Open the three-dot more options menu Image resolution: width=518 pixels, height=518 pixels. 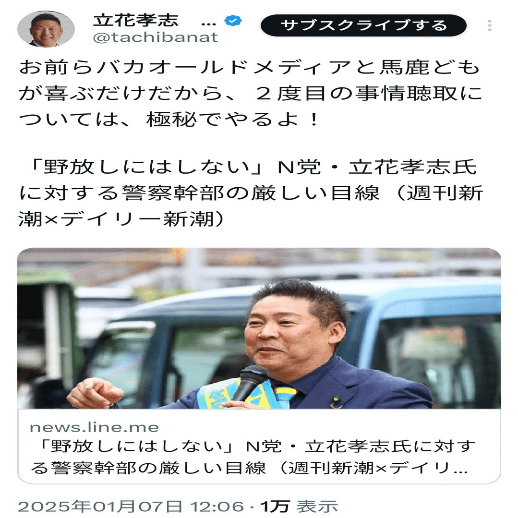(490, 25)
